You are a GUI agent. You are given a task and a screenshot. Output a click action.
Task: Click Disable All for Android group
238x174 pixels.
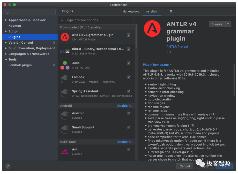point(124,106)
